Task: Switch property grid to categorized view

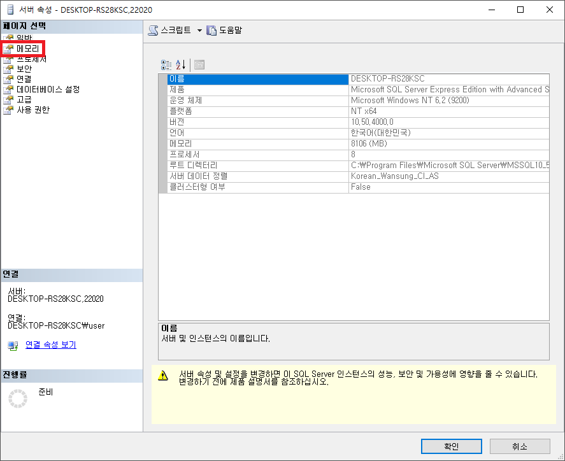Action: pos(166,65)
